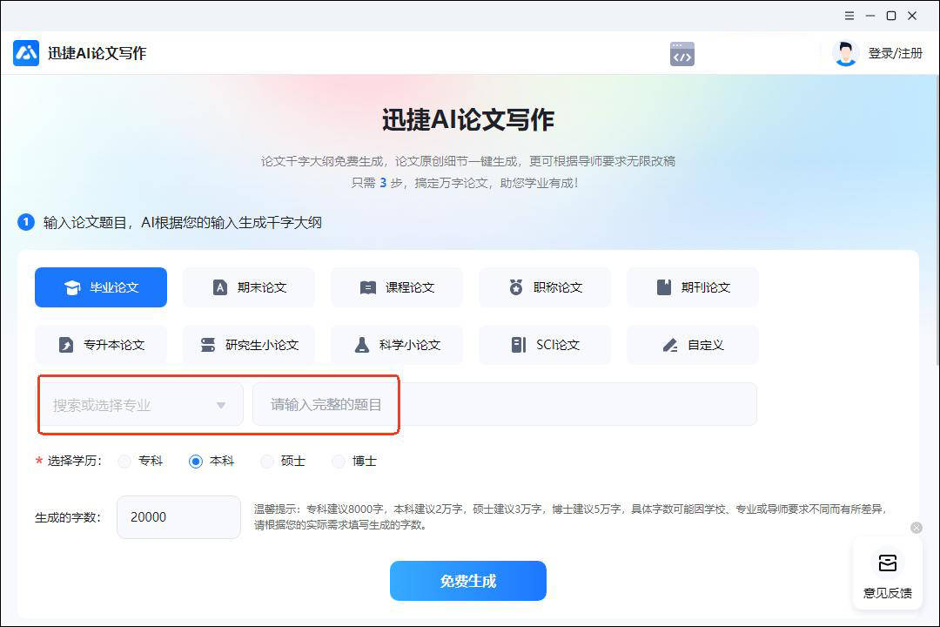Focus the 请输入完整的题目 title field

(x=505, y=404)
